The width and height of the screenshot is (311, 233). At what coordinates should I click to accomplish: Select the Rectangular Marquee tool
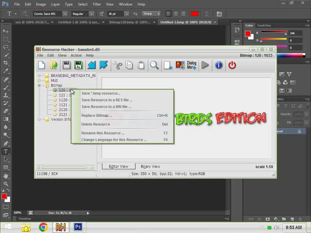coord(6,39)
